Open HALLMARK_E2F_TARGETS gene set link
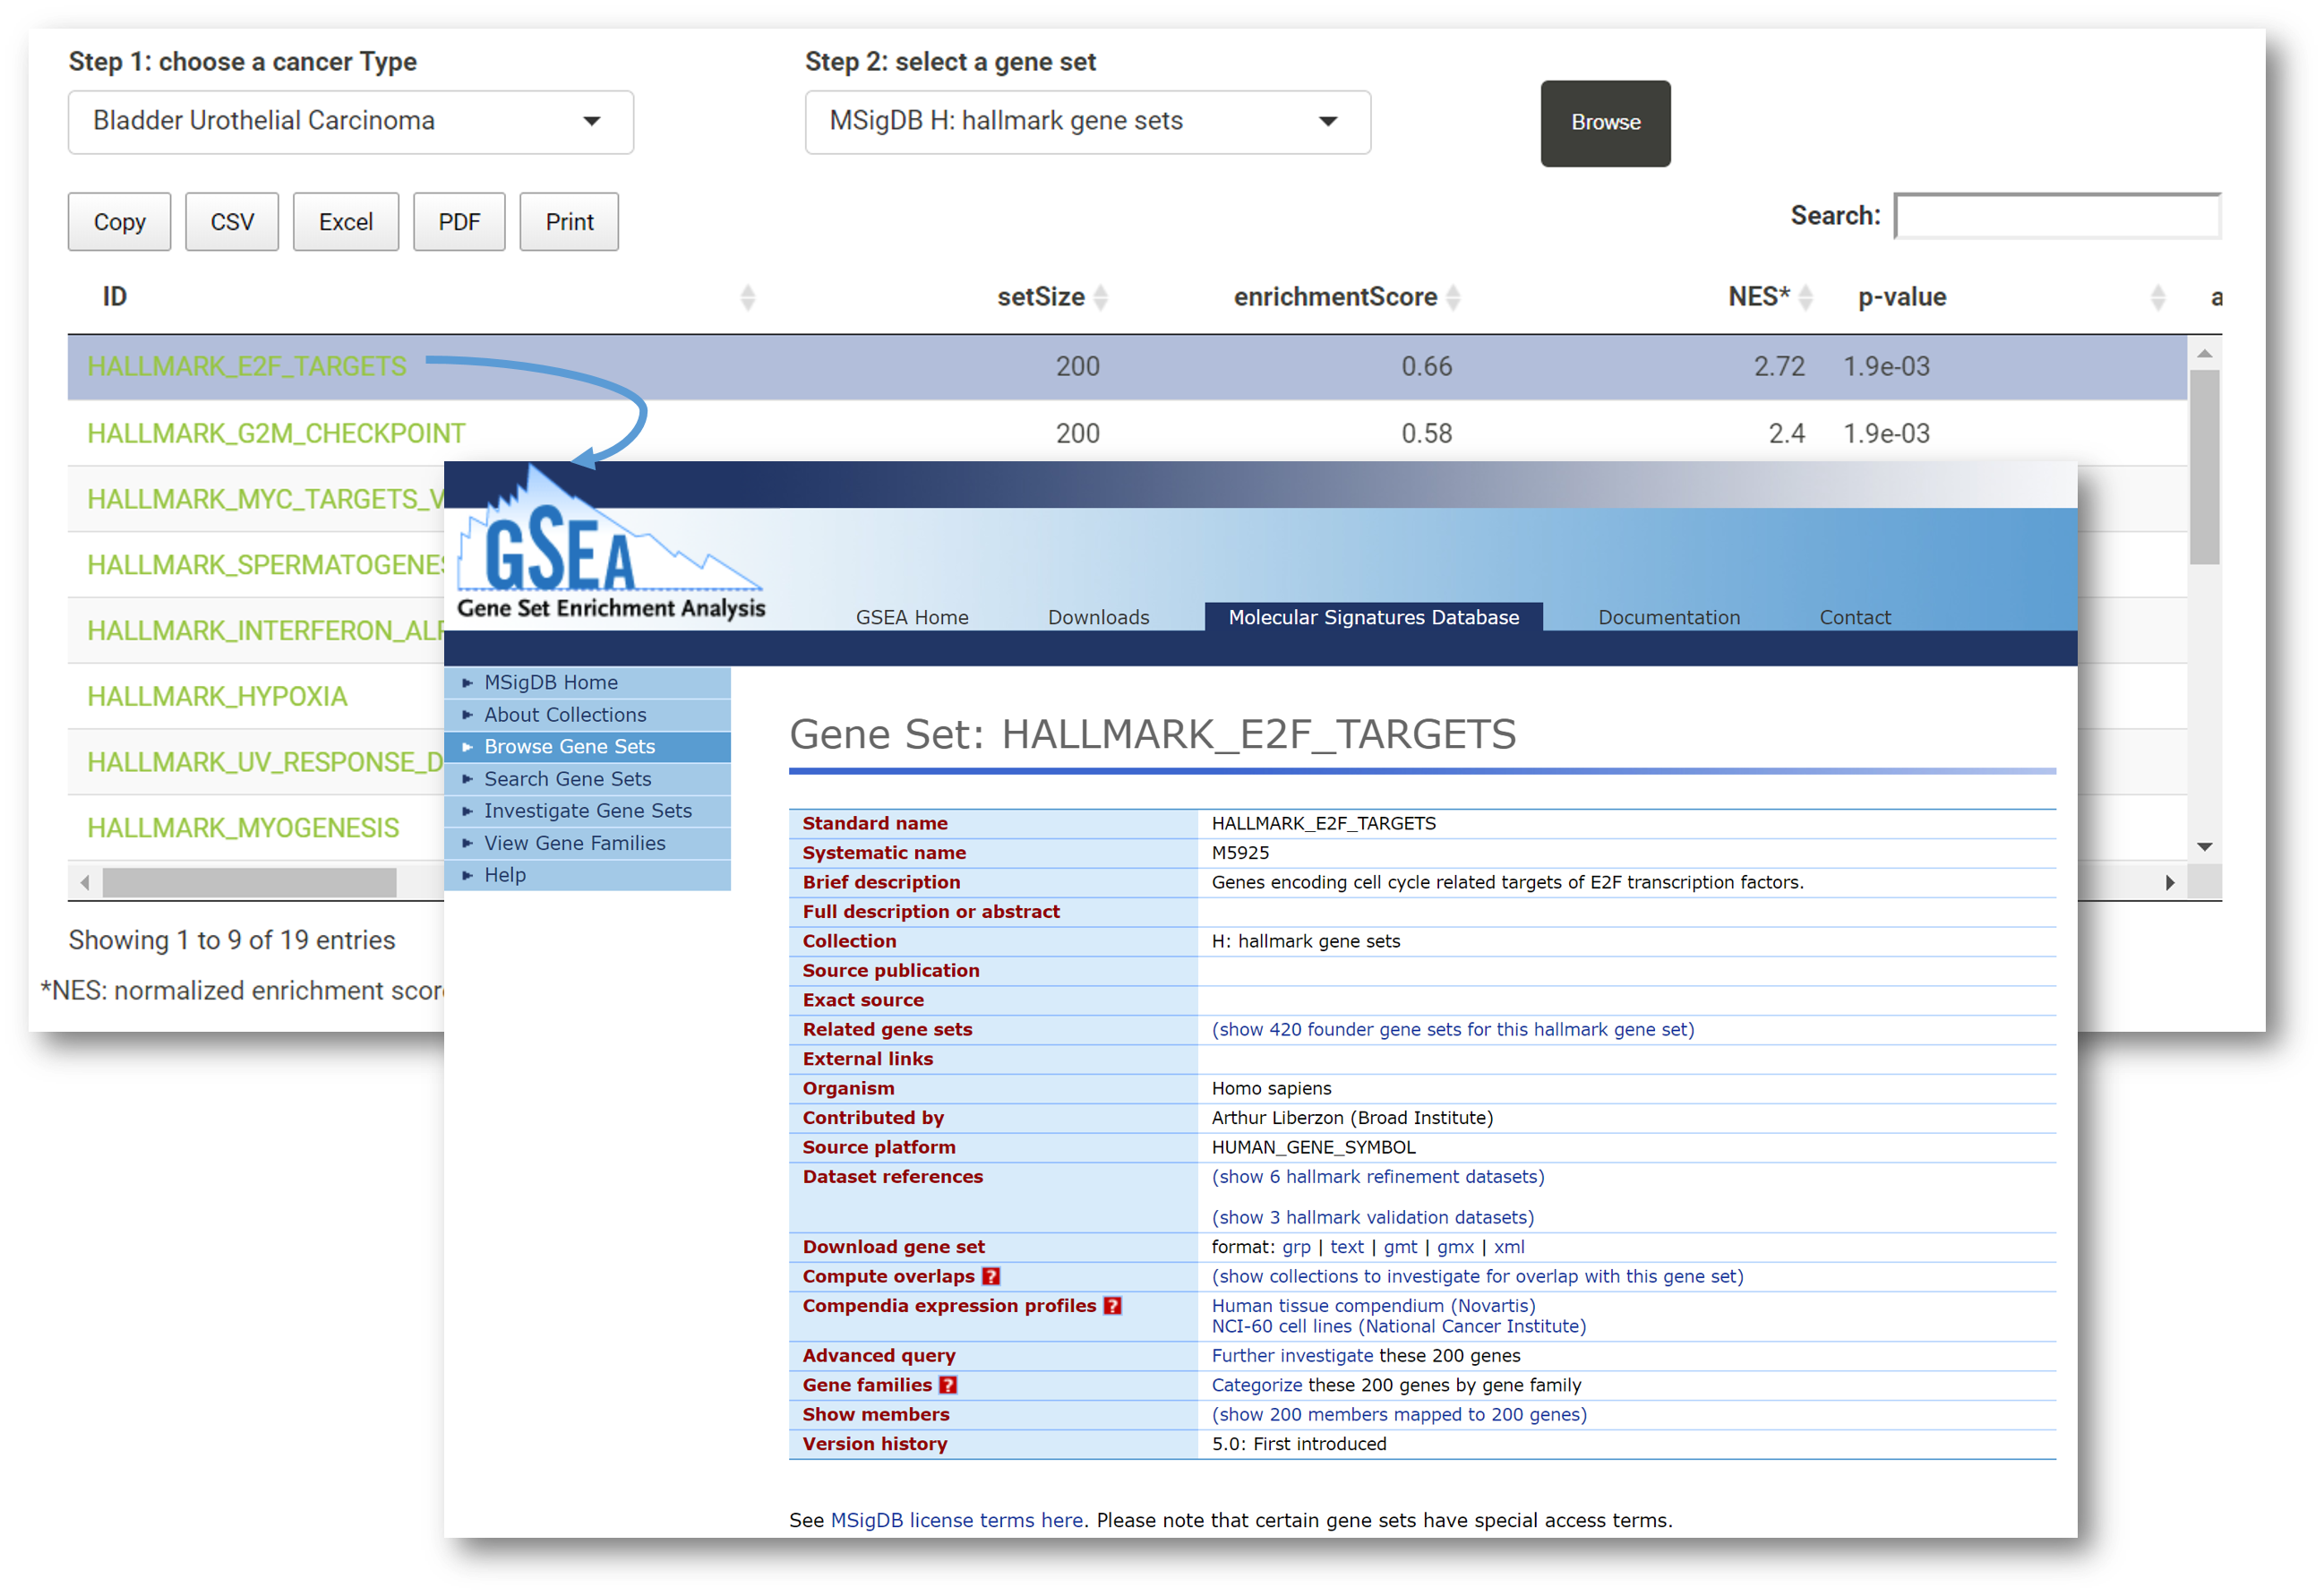Viewport: 2324px width, 1596px height. (247, 367)
